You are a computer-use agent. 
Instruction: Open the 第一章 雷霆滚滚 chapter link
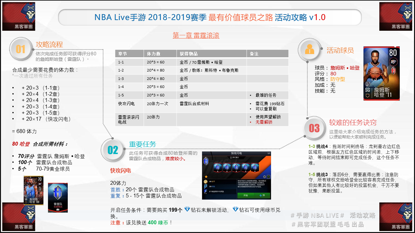click(x=196, y=36)
